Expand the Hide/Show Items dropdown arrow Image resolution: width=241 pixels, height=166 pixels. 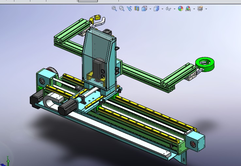click(174, 9)
